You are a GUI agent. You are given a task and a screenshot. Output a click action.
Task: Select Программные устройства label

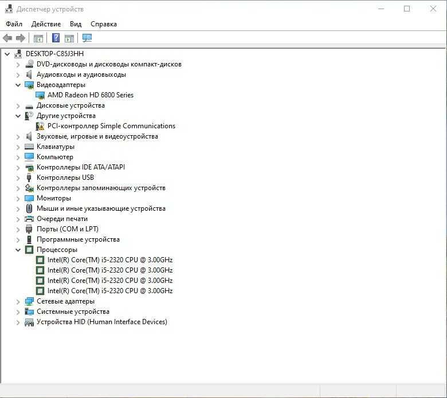78,239
